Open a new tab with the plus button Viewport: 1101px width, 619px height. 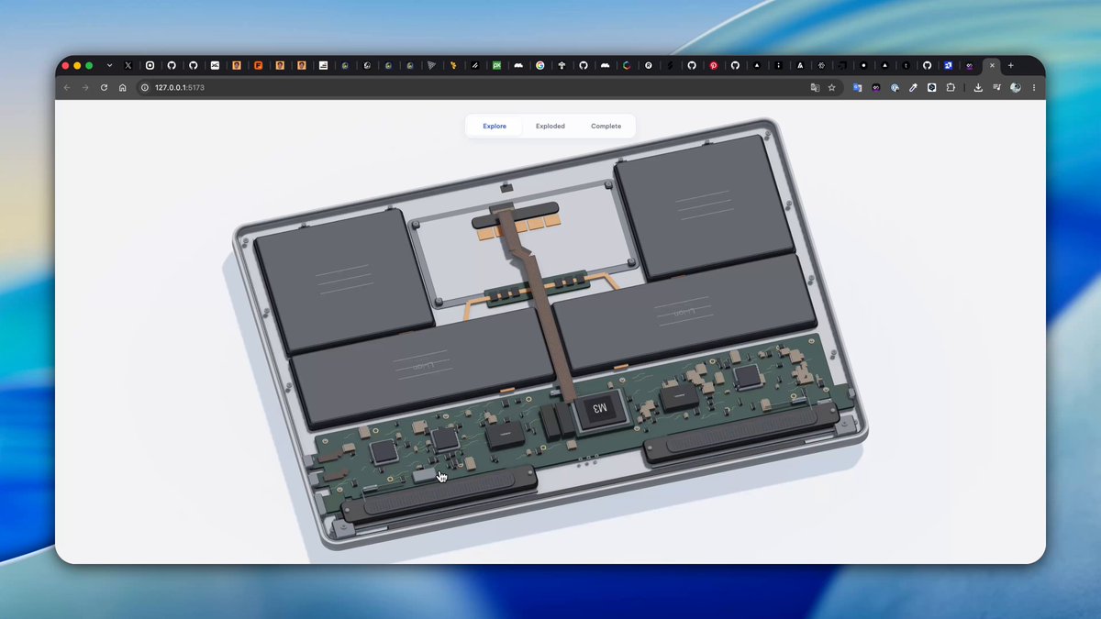pos(1011,65)
